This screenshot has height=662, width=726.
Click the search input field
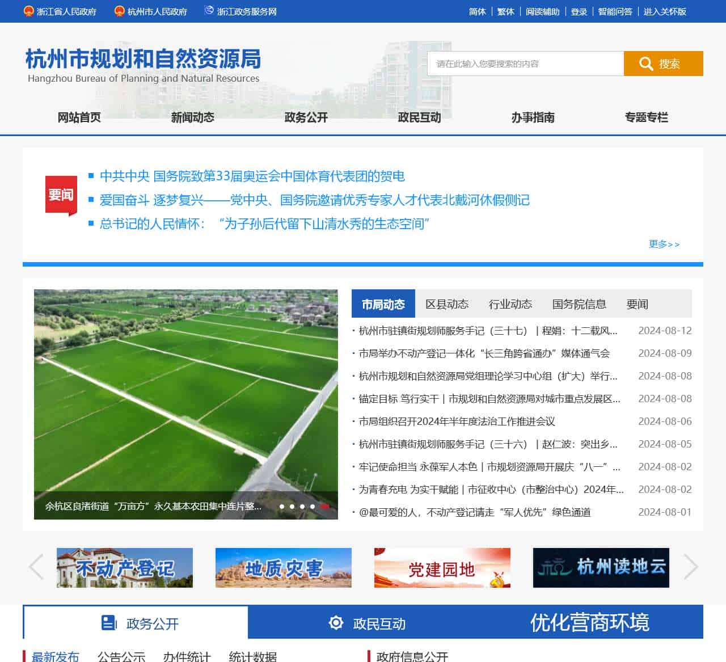tap(525, 64)
